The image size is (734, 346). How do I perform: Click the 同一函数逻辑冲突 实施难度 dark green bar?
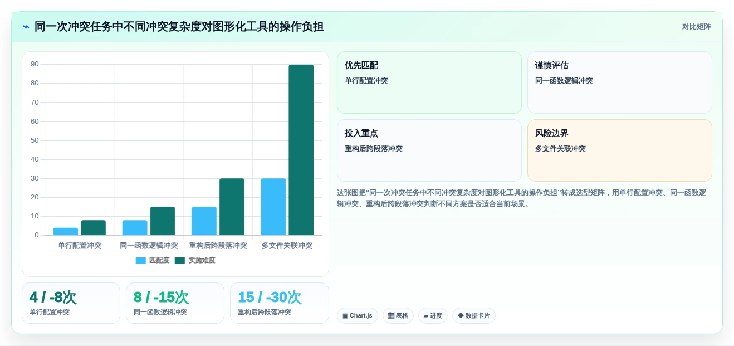click(x=163, y=221)
